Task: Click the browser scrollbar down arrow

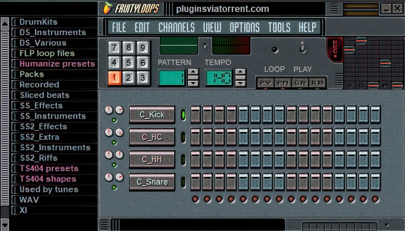Action: 5,224
